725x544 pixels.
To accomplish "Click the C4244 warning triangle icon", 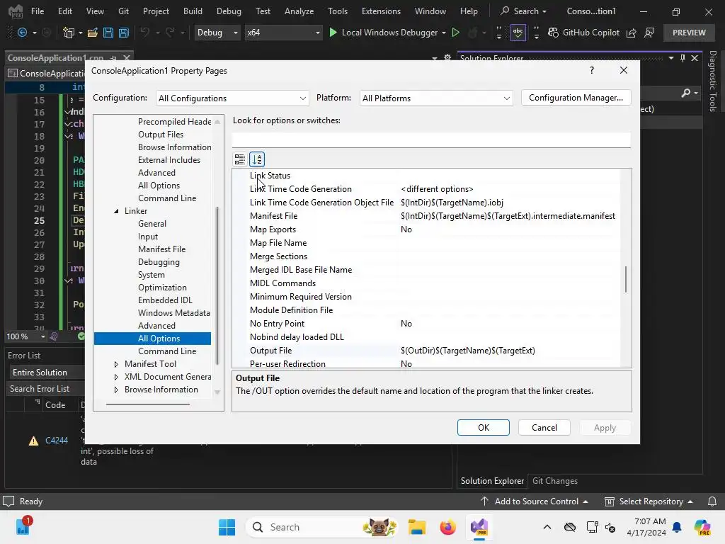I will tap(33, 441).
